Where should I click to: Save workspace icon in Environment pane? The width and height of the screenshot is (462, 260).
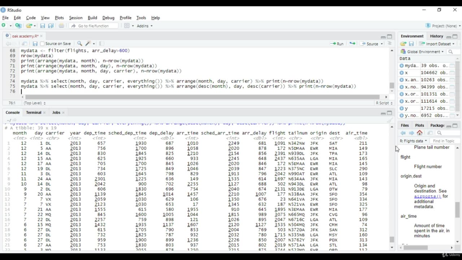pos(411,44)
